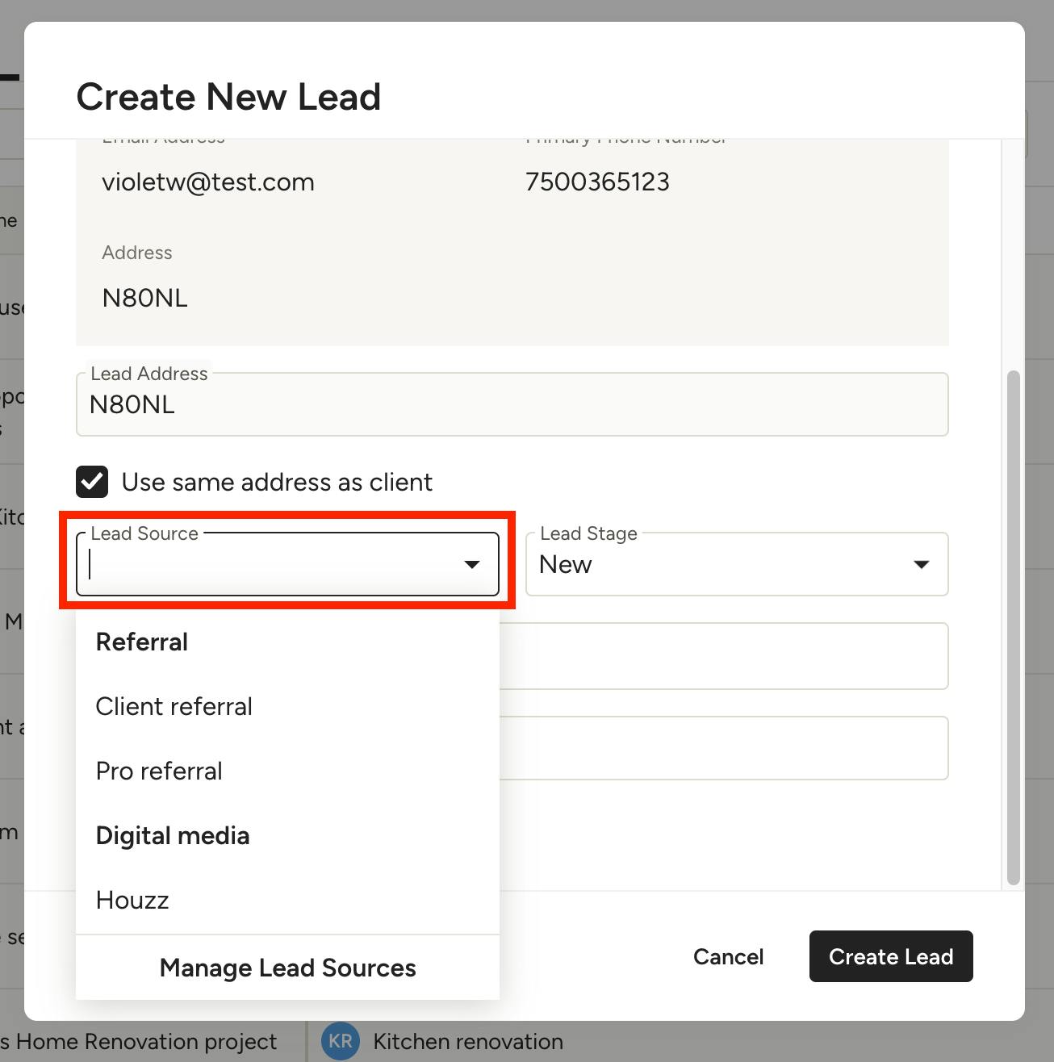Expand the Lead Stage dropdown arrow
The width and height of the screenshot is (1054, 1062).
pos(921,564)
